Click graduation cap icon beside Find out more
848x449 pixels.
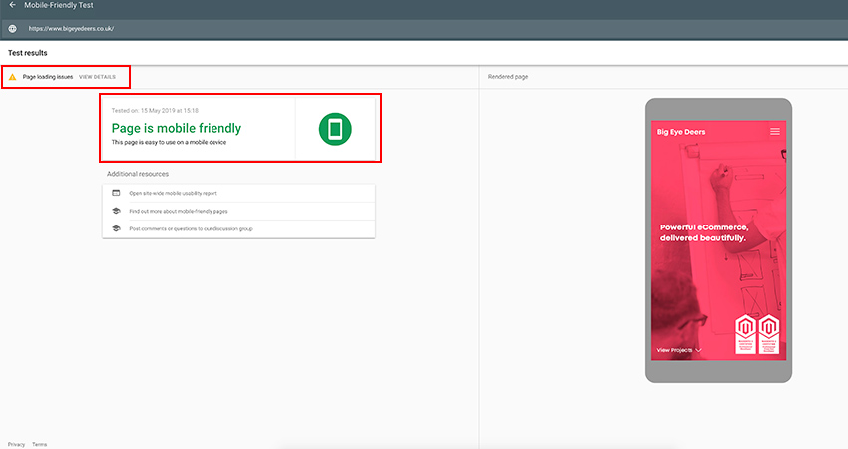click(x=116, y=211)
